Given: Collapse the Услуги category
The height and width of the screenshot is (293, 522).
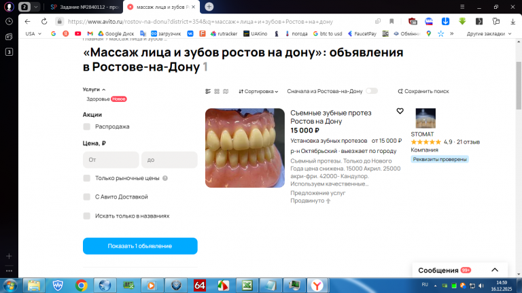Looking at the screenshot, I should (x=94, y=89).
